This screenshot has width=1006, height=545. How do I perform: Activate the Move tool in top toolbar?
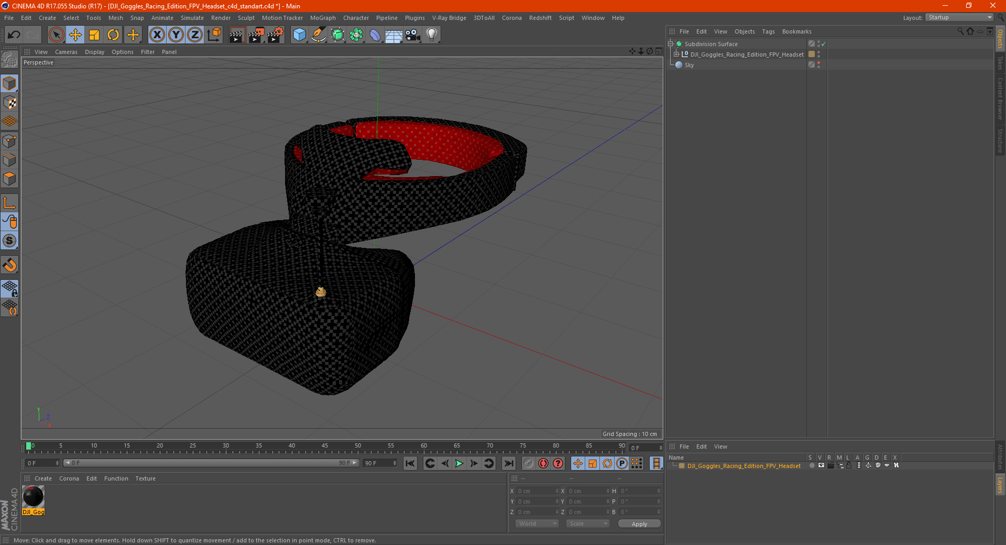tap(75, 35)
